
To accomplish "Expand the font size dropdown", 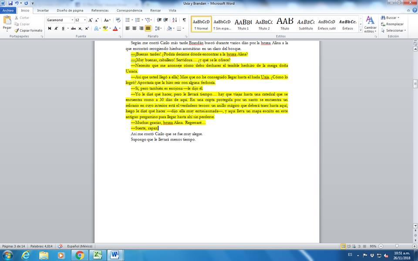I will tap(84, 20).
